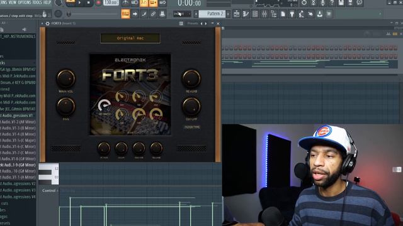Select previous preset arrow in FORT3 window

click(201, 23)
